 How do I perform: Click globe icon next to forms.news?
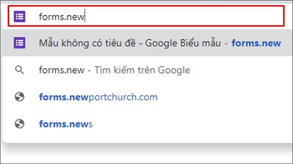(x=19, y=124)
